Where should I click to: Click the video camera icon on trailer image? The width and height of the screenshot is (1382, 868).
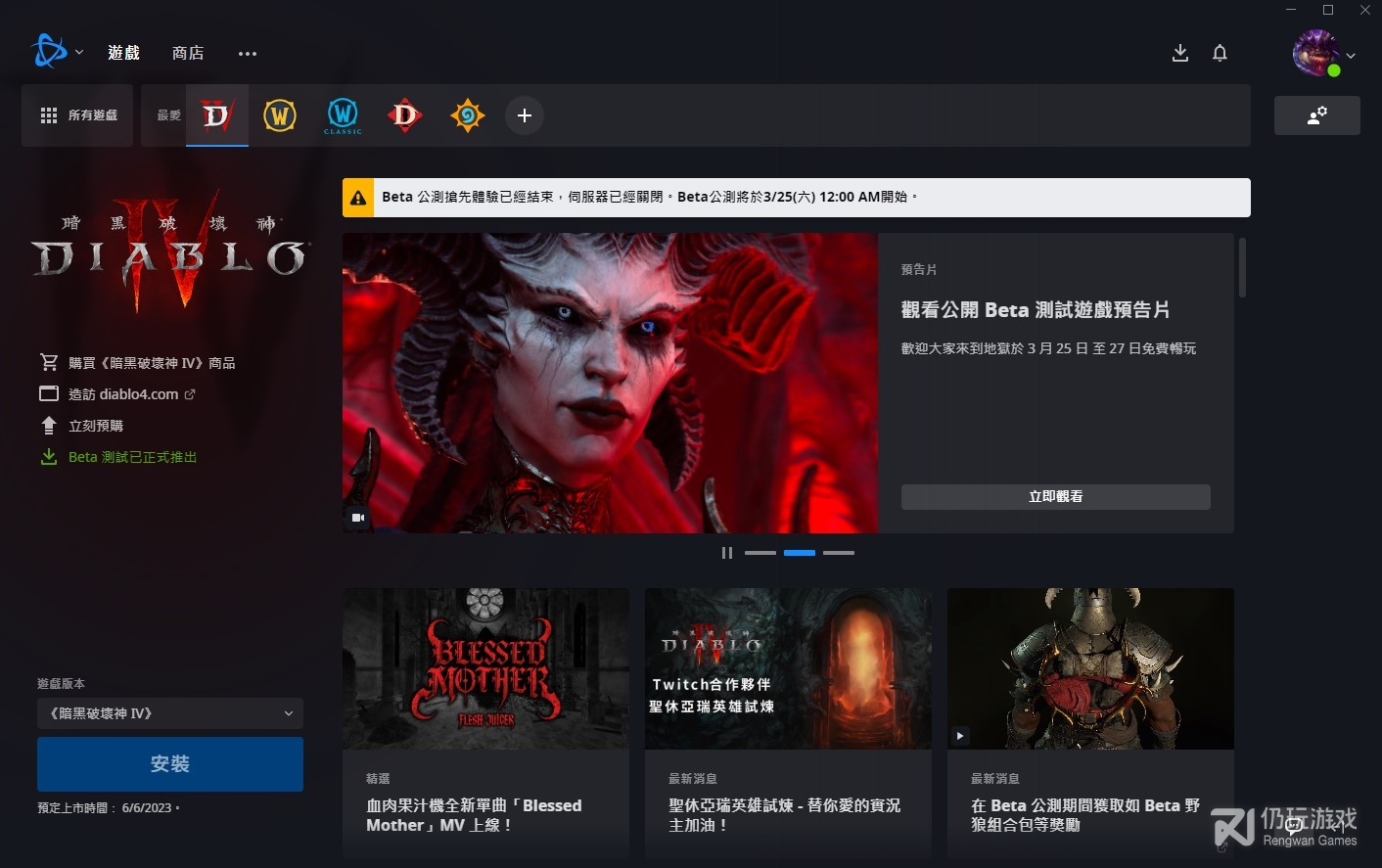[358, 518]
